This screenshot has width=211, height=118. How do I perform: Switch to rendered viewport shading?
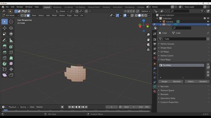tap(146, 15)
